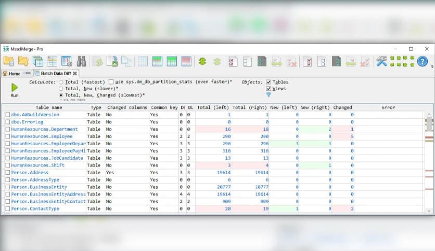
Task: Click the 'Error' column header
Action: click(388, 107)
